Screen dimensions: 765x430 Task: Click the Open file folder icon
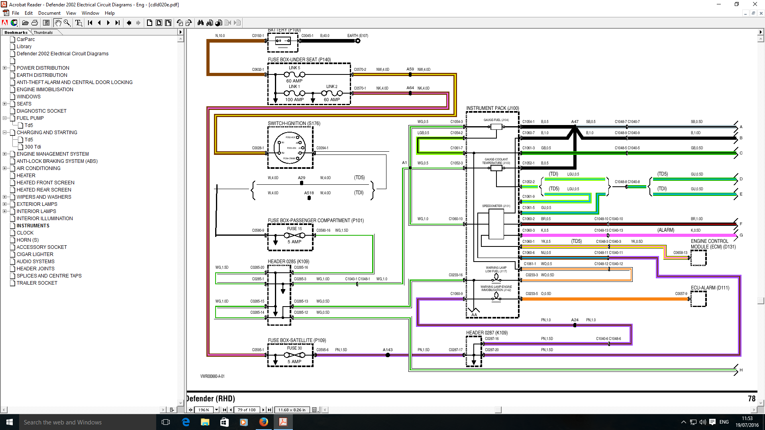(25, 23)
